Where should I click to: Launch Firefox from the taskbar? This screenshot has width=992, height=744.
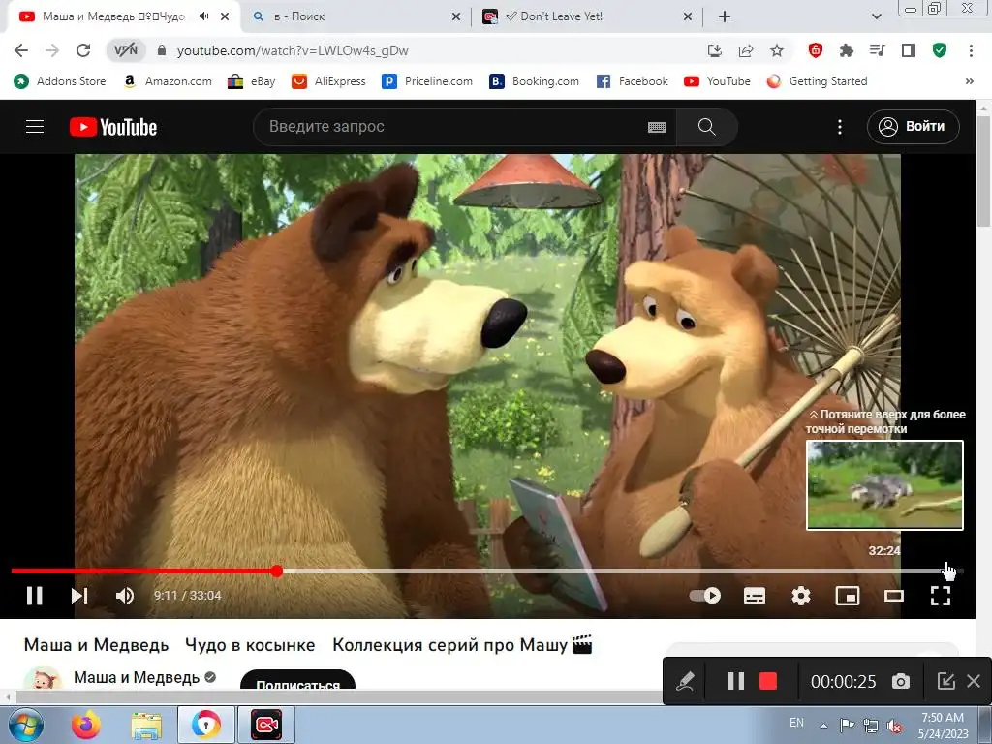(86, 725)
